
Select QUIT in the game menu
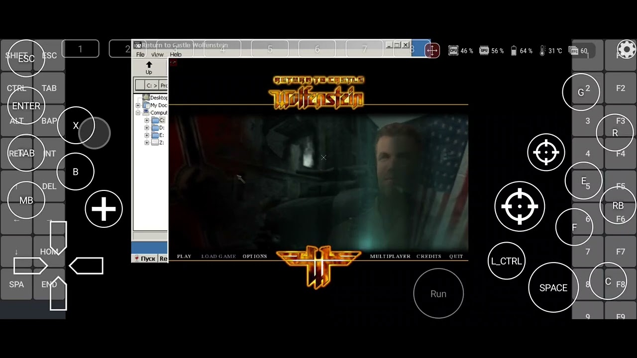[456, 256]
